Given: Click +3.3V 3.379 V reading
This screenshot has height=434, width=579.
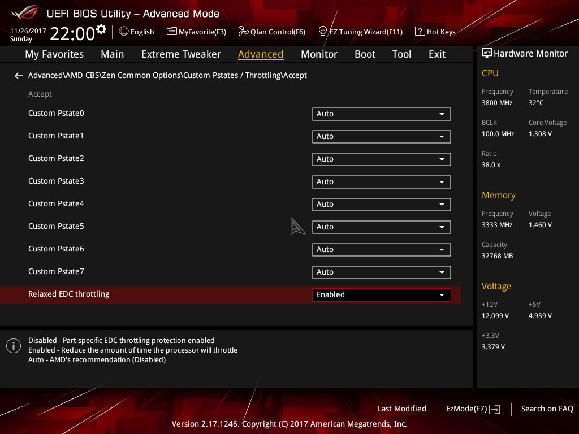Looking at the screenshot, I should click(493, 347).
